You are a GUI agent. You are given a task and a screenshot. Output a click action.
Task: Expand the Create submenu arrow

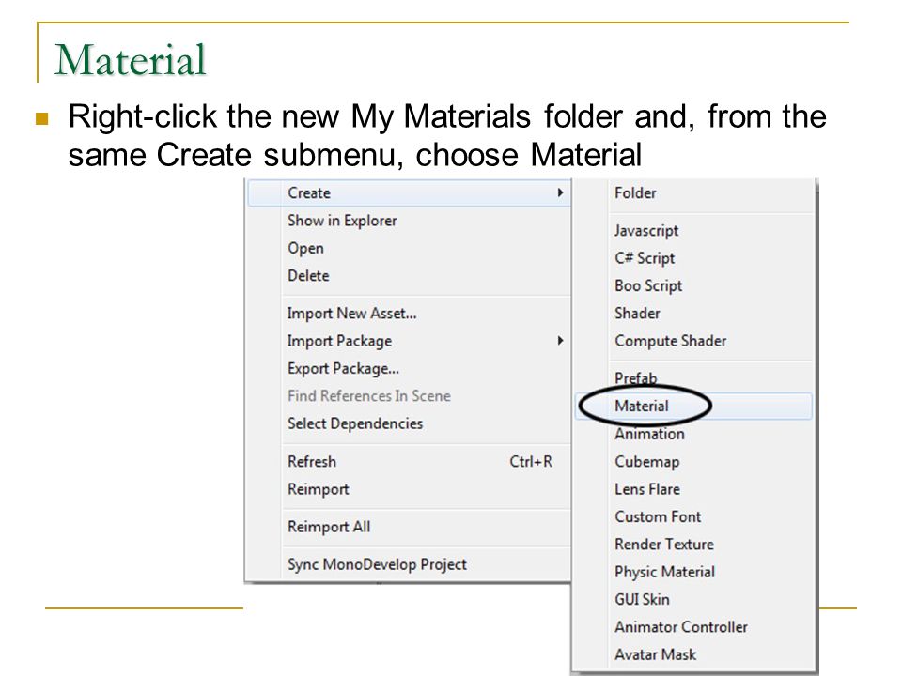coord(560,193)
